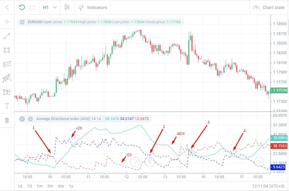This screenshot has height=191, width=289.
Task: Open the Chart state menu
Action: point(269,7)
